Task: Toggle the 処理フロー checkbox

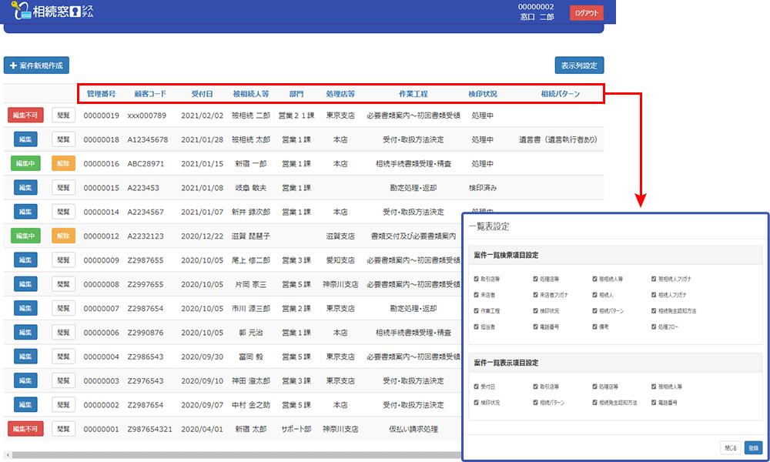Action: click(x=654, y=326)
